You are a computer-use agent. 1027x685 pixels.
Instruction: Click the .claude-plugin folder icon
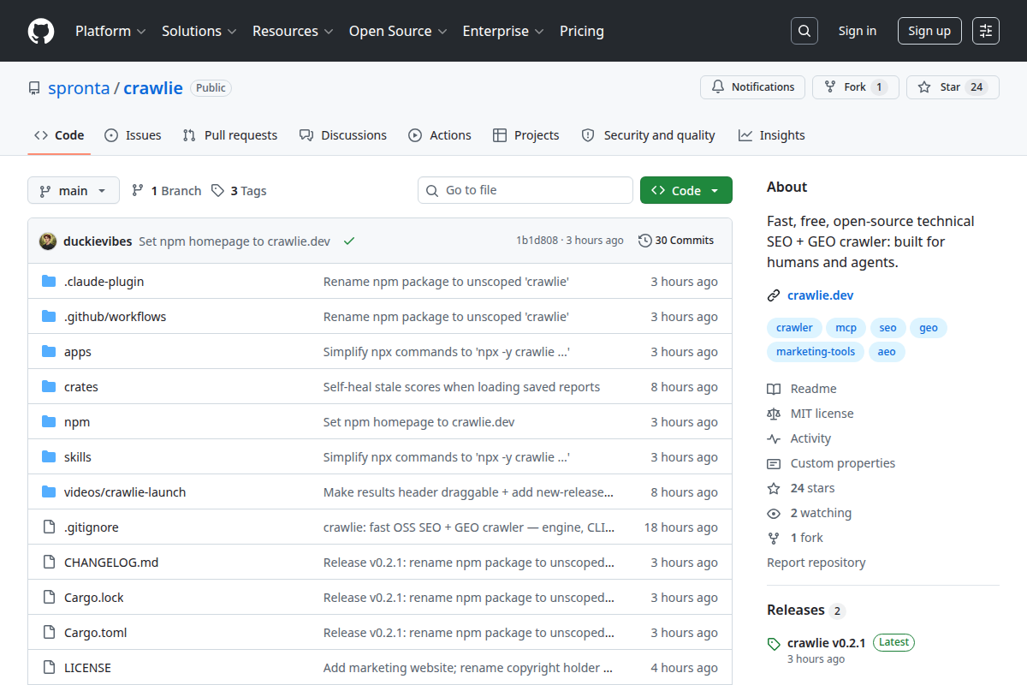click(x=49, y=281)
